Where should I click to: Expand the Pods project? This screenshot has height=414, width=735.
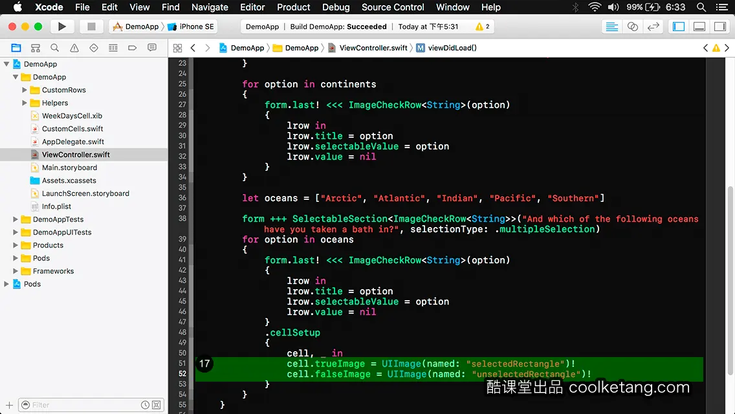tap(6, 284)
